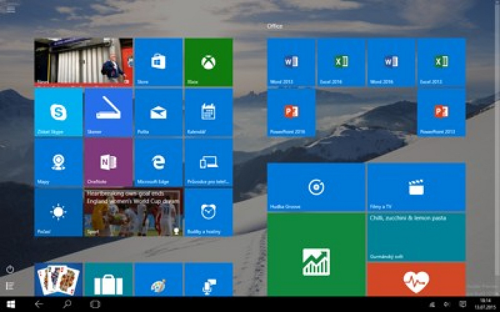Open the Excel 2013 tile
This screenshot has height=312, width=500.
[x=441, y=62]
